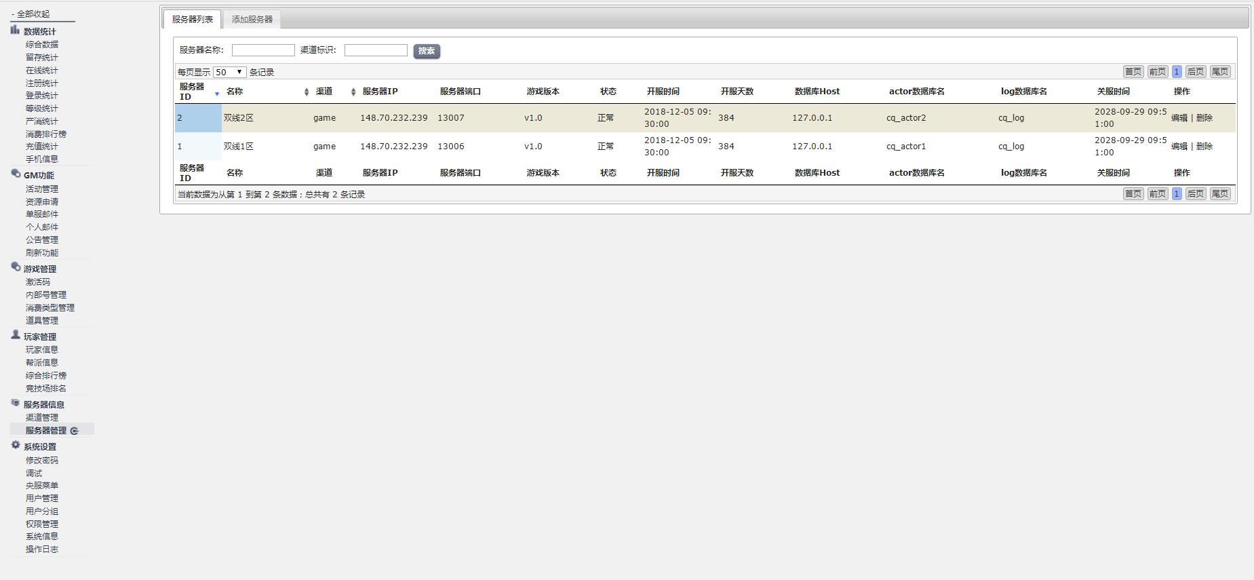This screenshot has height=580, width=1254.
Task: Click the 渠道标识 text field
Action: click(376, 50)
